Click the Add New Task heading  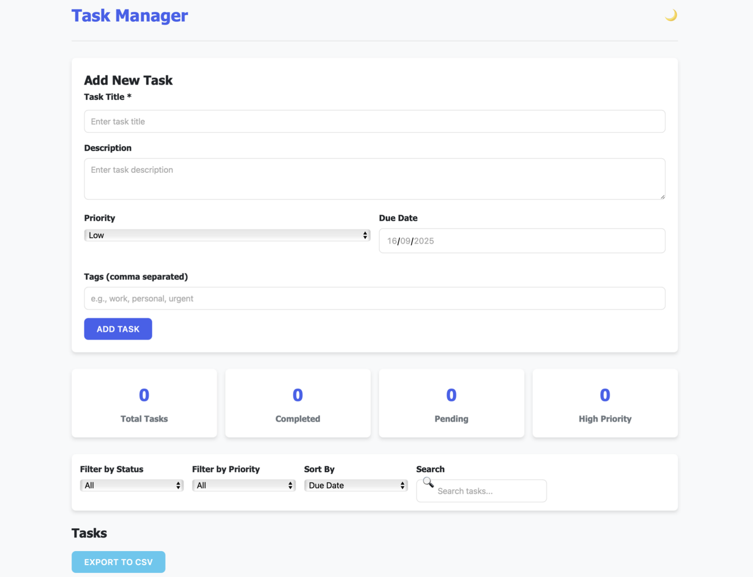pyautogui.click(x=128, y=80)
